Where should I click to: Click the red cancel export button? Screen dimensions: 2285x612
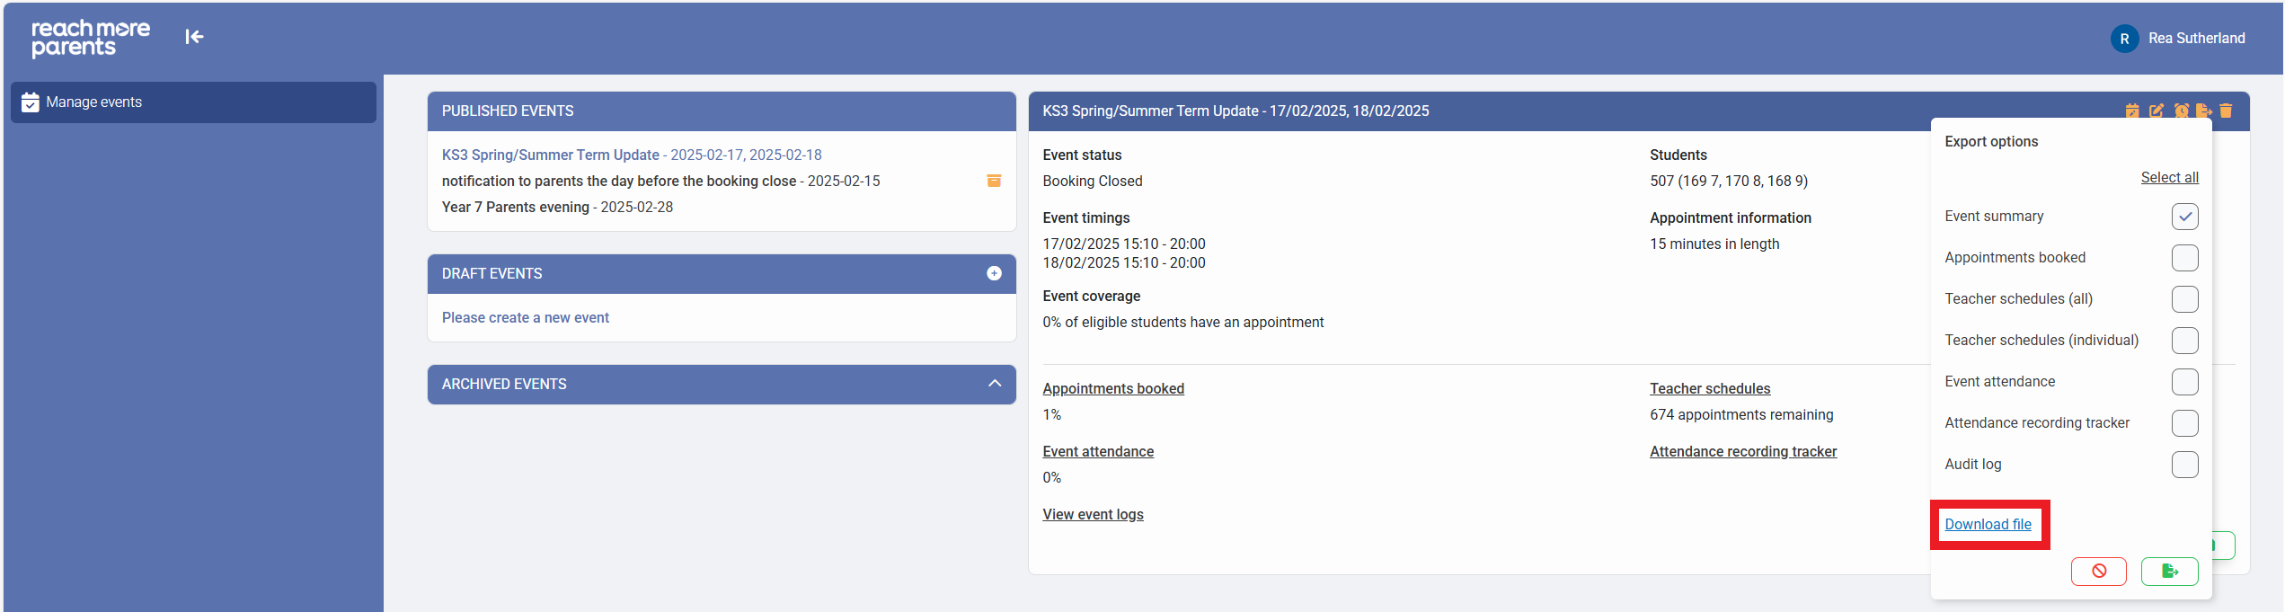tap(2098, 572)
